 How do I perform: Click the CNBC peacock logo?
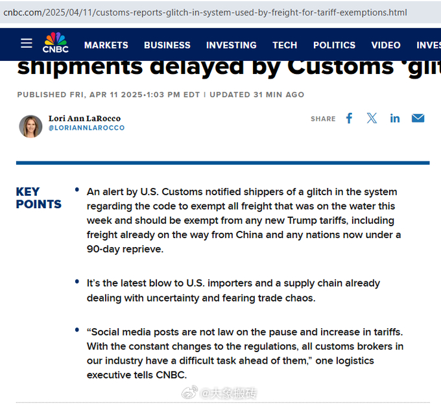click(55, 43)
